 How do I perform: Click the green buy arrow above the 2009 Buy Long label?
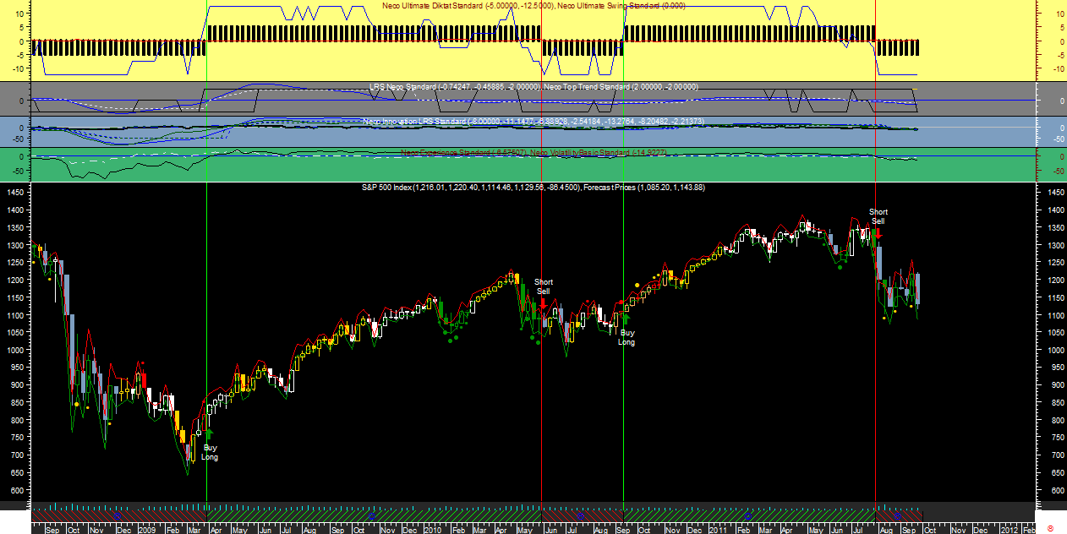(x=209, y=433)
